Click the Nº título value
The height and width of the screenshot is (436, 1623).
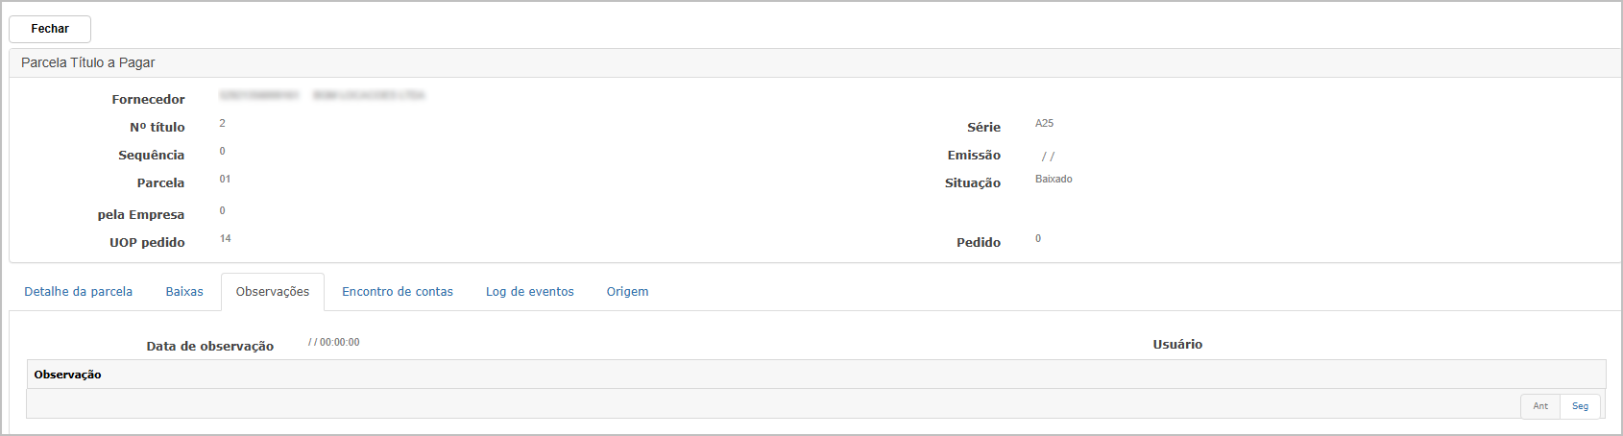[223, 123]
